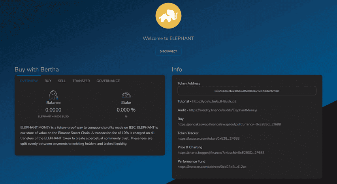Open the BscScan token tracker link
This screenshot has height=184, width=337.
coord(209,138)
